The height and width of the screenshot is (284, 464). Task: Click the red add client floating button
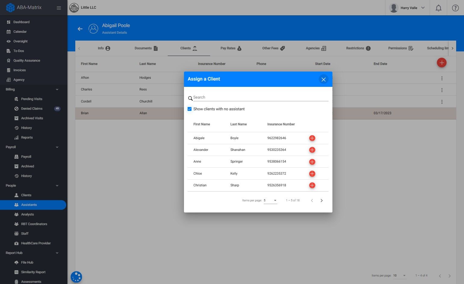coord(441,63)
